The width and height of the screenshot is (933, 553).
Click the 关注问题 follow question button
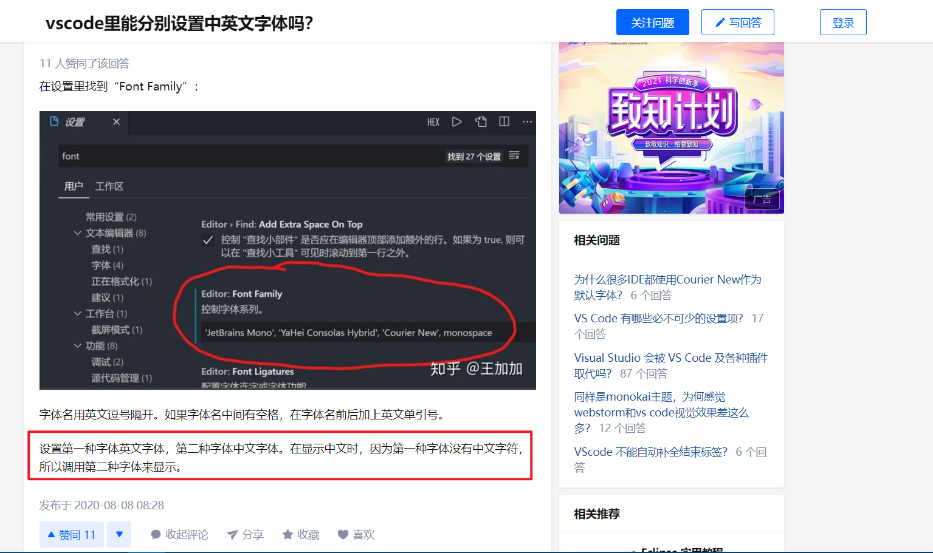tap(652, 22)
